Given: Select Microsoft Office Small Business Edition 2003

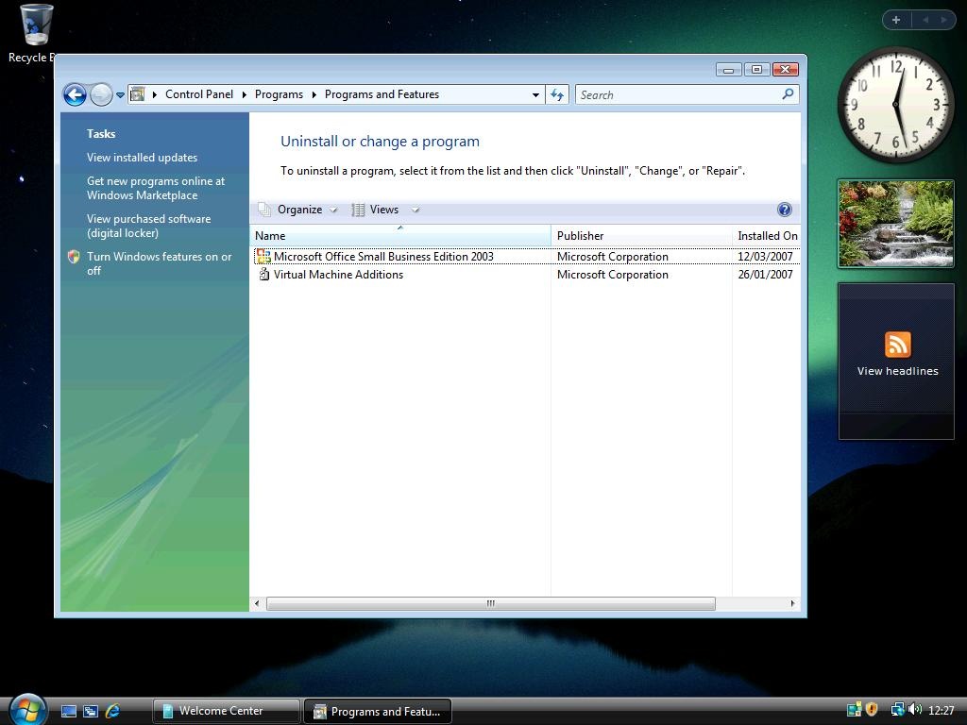Looking at the screenshot, I should (x=383, y=257).
